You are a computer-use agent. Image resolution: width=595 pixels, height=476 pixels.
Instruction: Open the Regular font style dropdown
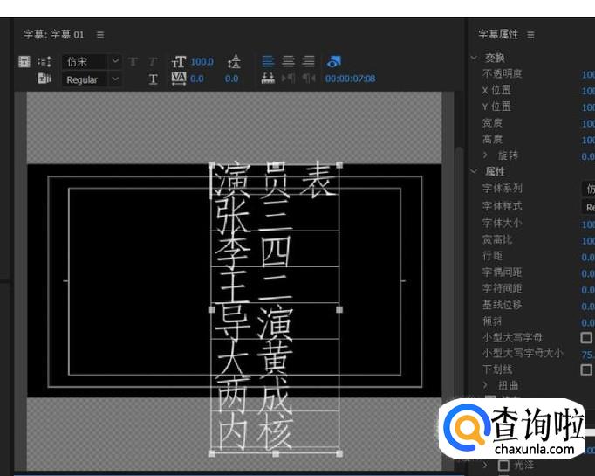point(92,79)
